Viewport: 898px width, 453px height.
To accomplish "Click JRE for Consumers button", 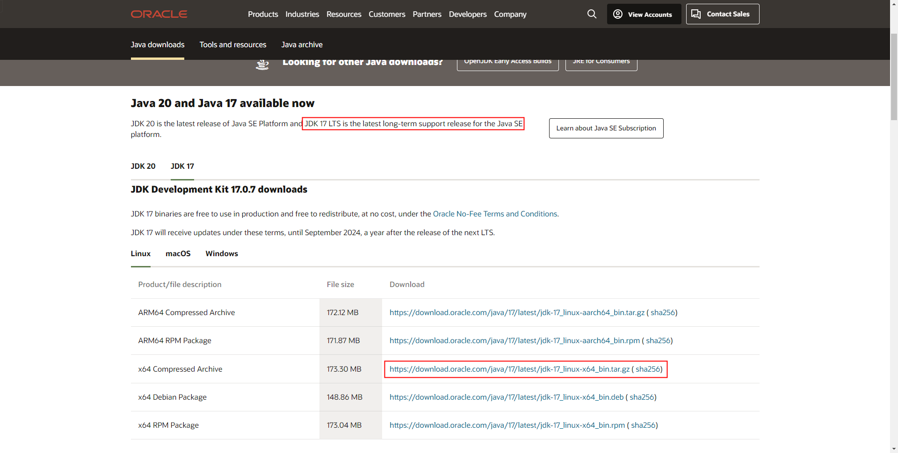I will [601, 61].
